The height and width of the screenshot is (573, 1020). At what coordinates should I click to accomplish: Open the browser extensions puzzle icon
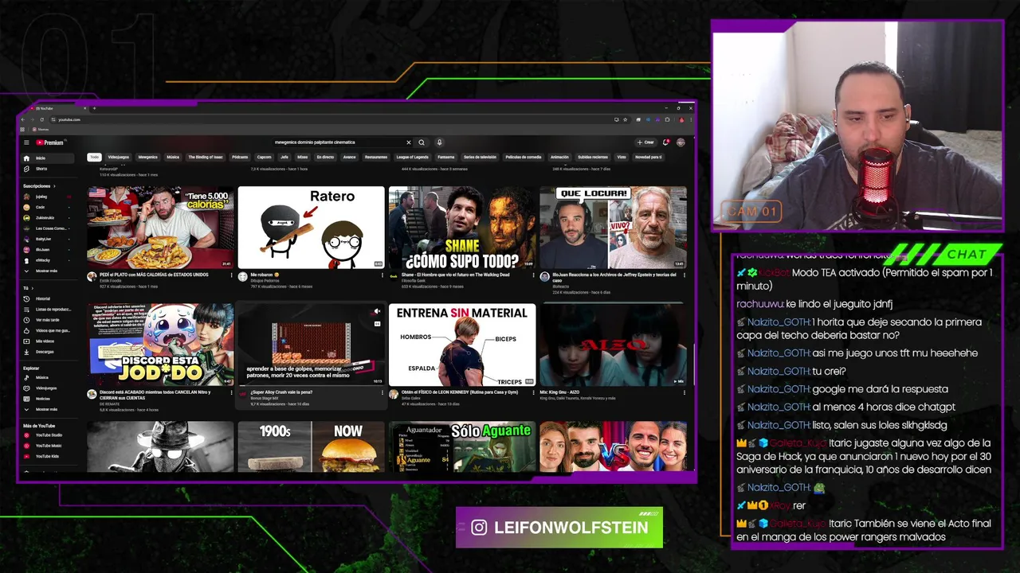tap(667, 119)
